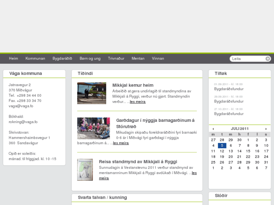The width and height of the screenshot is (274, 205).
Task: Open the statue drawing thumbnail
Action: (85, 170)
